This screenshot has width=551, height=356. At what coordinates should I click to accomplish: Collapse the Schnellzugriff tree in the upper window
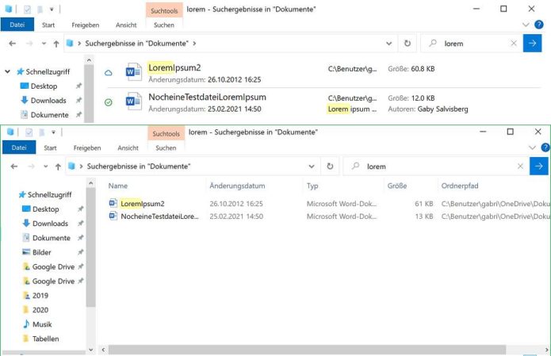click(8, 71)
